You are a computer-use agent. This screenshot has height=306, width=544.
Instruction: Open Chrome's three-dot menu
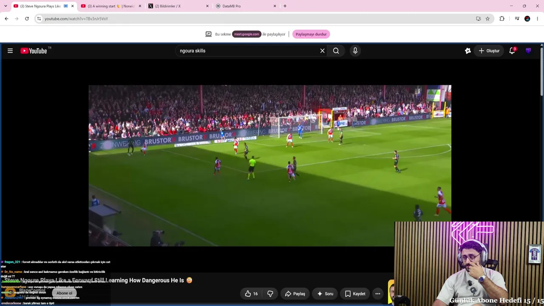pyautogui.click(x=538, y=19)
